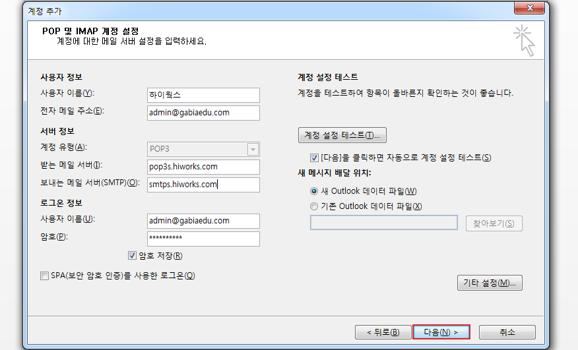The image size is (578, 350).
Task: Click the 찾아보기 browse button
Action: click(494, 223)
